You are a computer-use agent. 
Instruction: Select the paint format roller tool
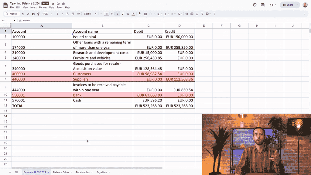point(38,14)
